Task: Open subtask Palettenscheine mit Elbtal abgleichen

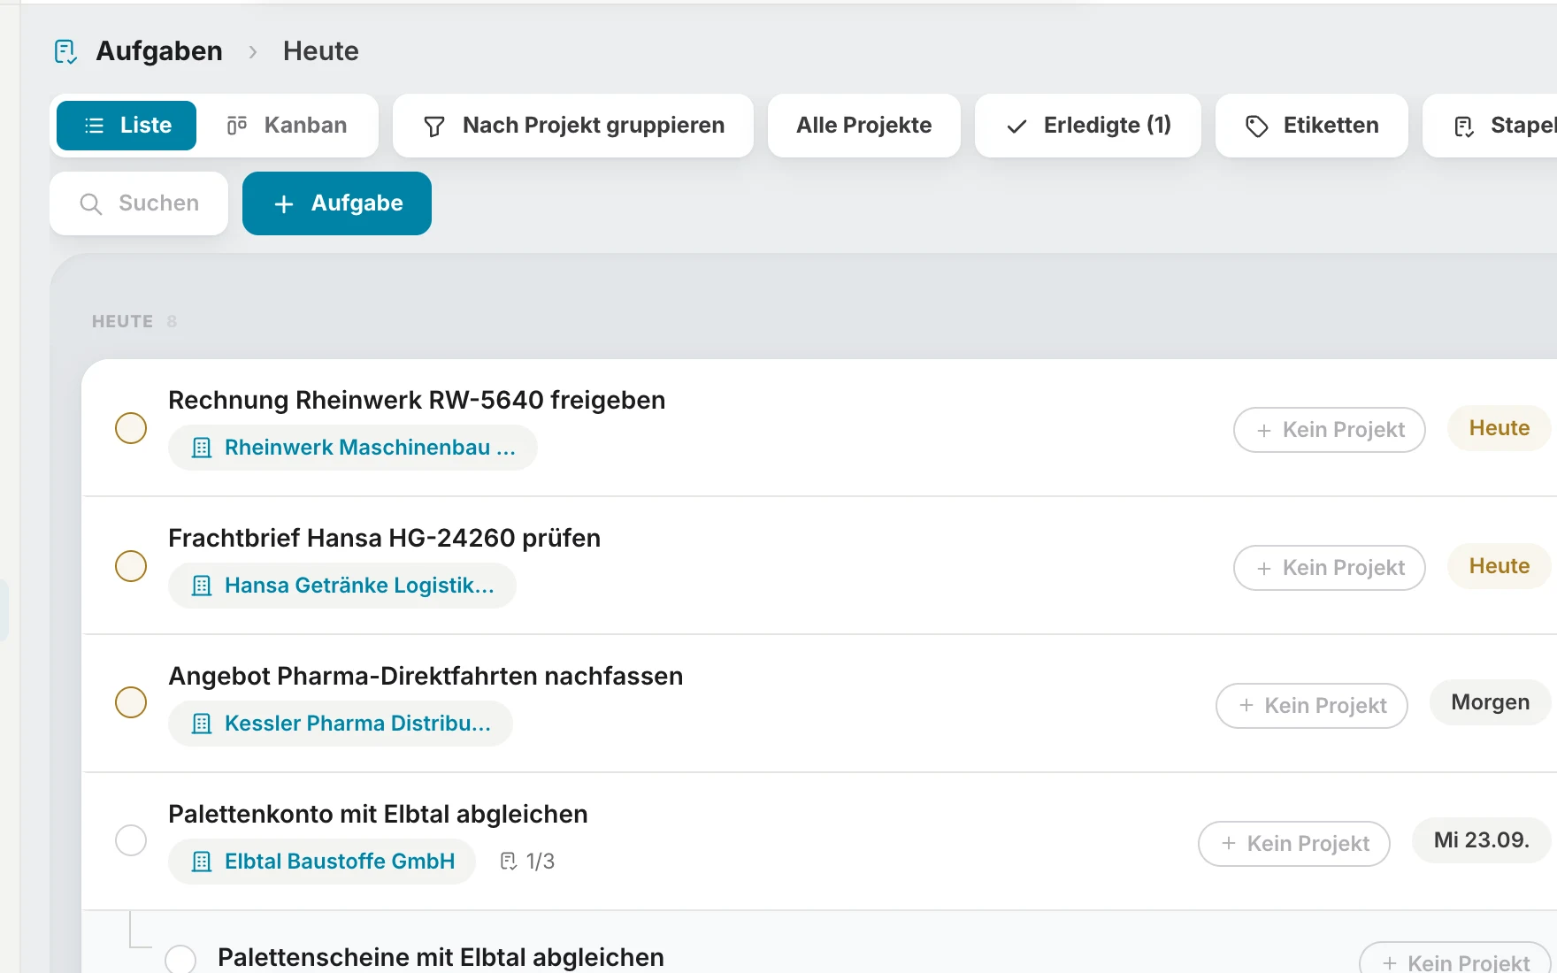Action: [x=441, y=957]
